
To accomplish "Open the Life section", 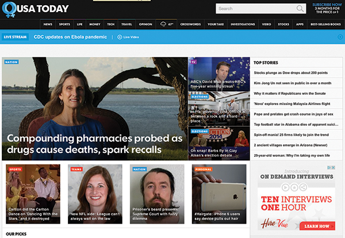I will 80,24.
